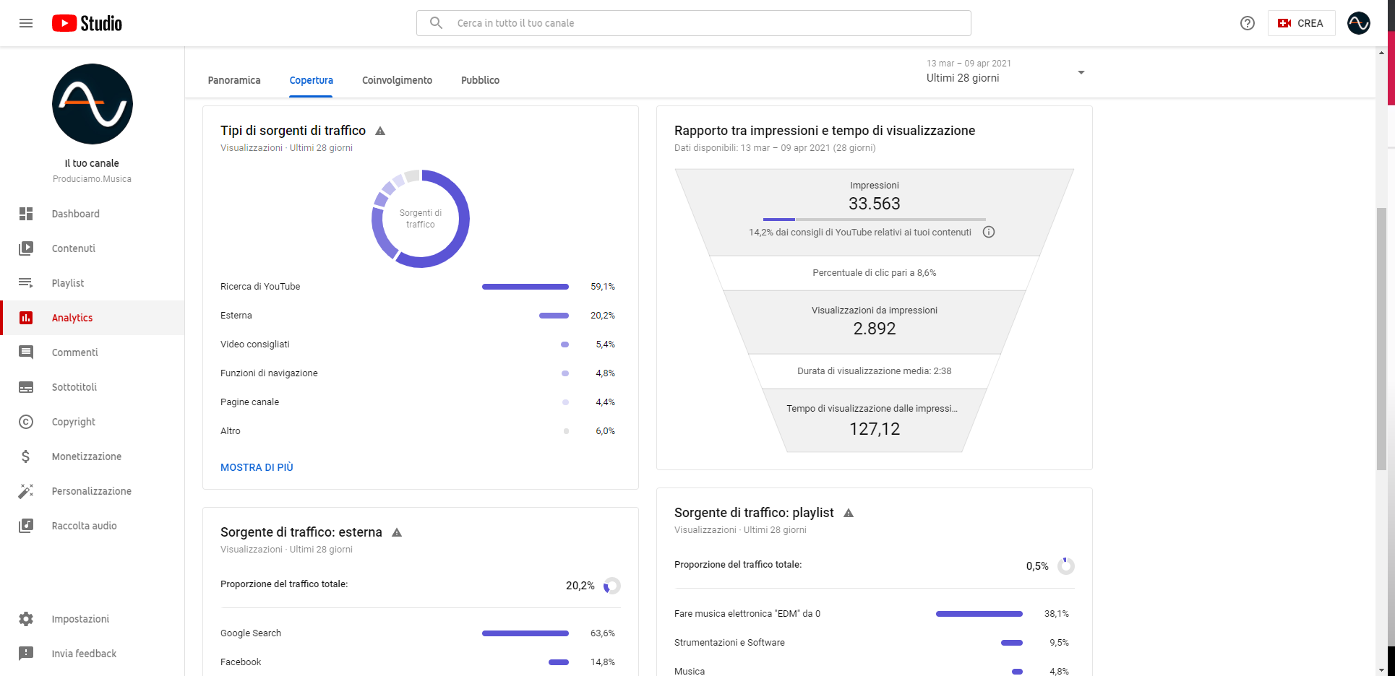Click the search magnifier icon
Image resolution: width=1395 pixels, height=676 pixels.
(x=436, y=23)
